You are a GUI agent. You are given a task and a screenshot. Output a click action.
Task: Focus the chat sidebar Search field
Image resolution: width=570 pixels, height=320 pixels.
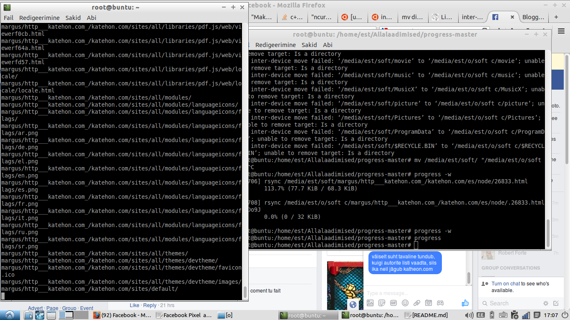click(511, 303)
